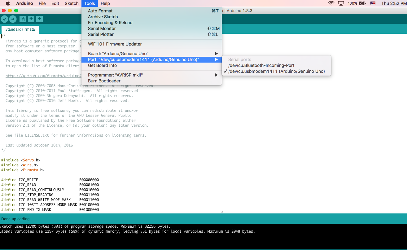Viewport: 407px width, 250px height.
Task: Click the "Sketch uses 12700 bytes" console line
Action: (x=85, y=226)
